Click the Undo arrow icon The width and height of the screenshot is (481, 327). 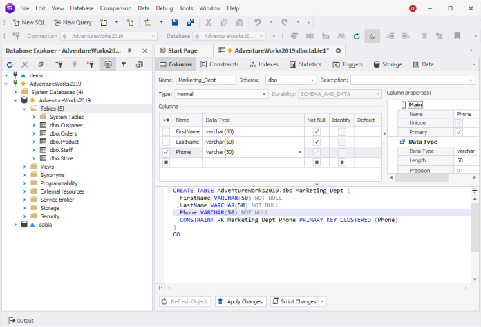(x=258, y=22)
